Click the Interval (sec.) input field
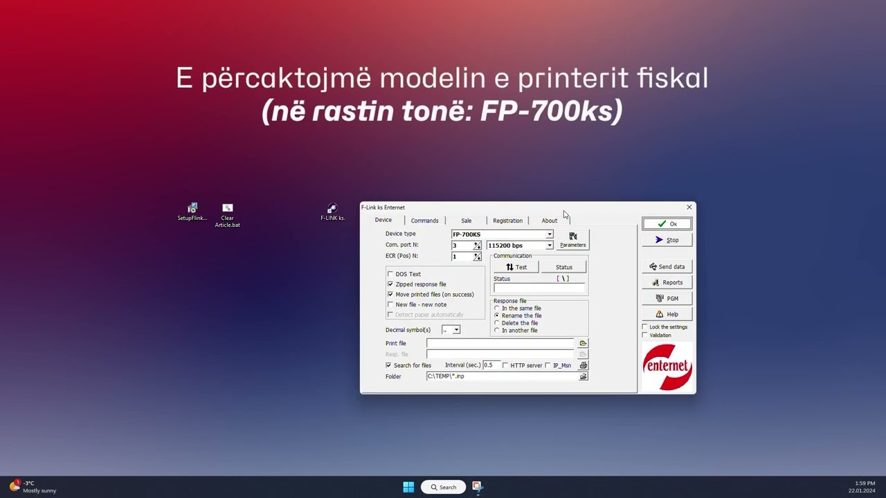 pyautogui.click(x=491, y=365)
